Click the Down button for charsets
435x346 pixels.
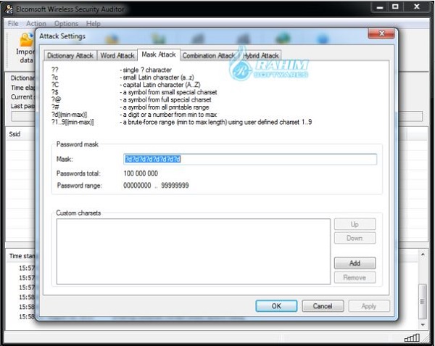point(355,238)
